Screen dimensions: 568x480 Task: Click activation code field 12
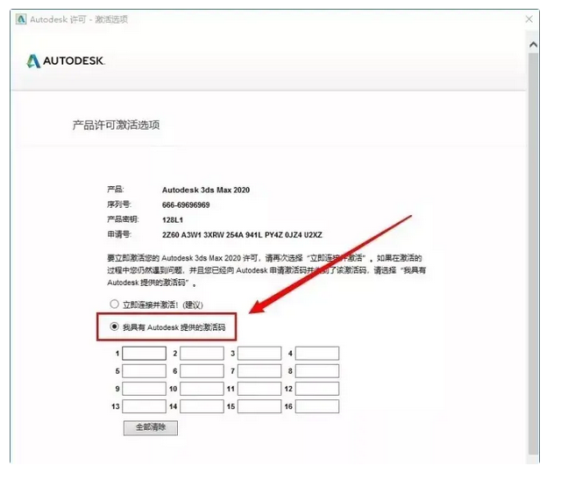317,389
